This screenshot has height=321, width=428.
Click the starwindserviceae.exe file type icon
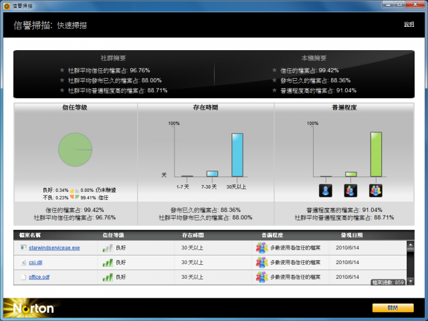(x=23, y=247)
